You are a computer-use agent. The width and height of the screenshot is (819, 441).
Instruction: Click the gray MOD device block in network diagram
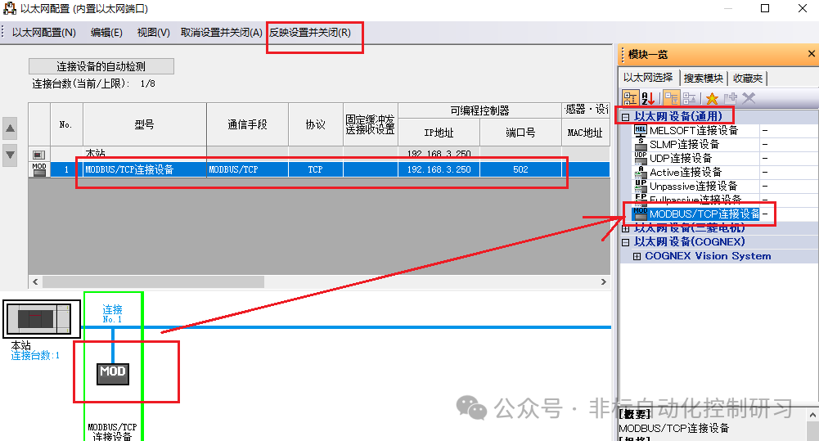113,371
